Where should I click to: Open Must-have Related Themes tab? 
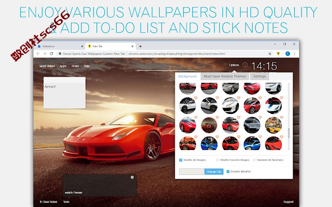pos(225,76)
